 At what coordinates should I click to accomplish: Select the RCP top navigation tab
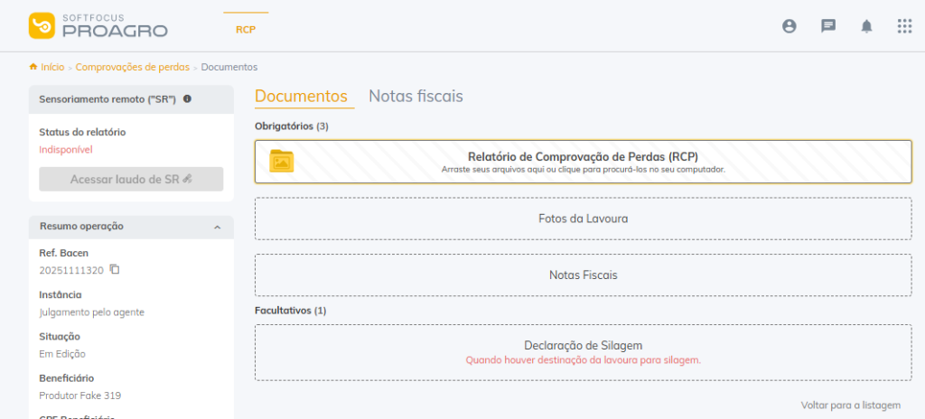[x=246, y=30]
